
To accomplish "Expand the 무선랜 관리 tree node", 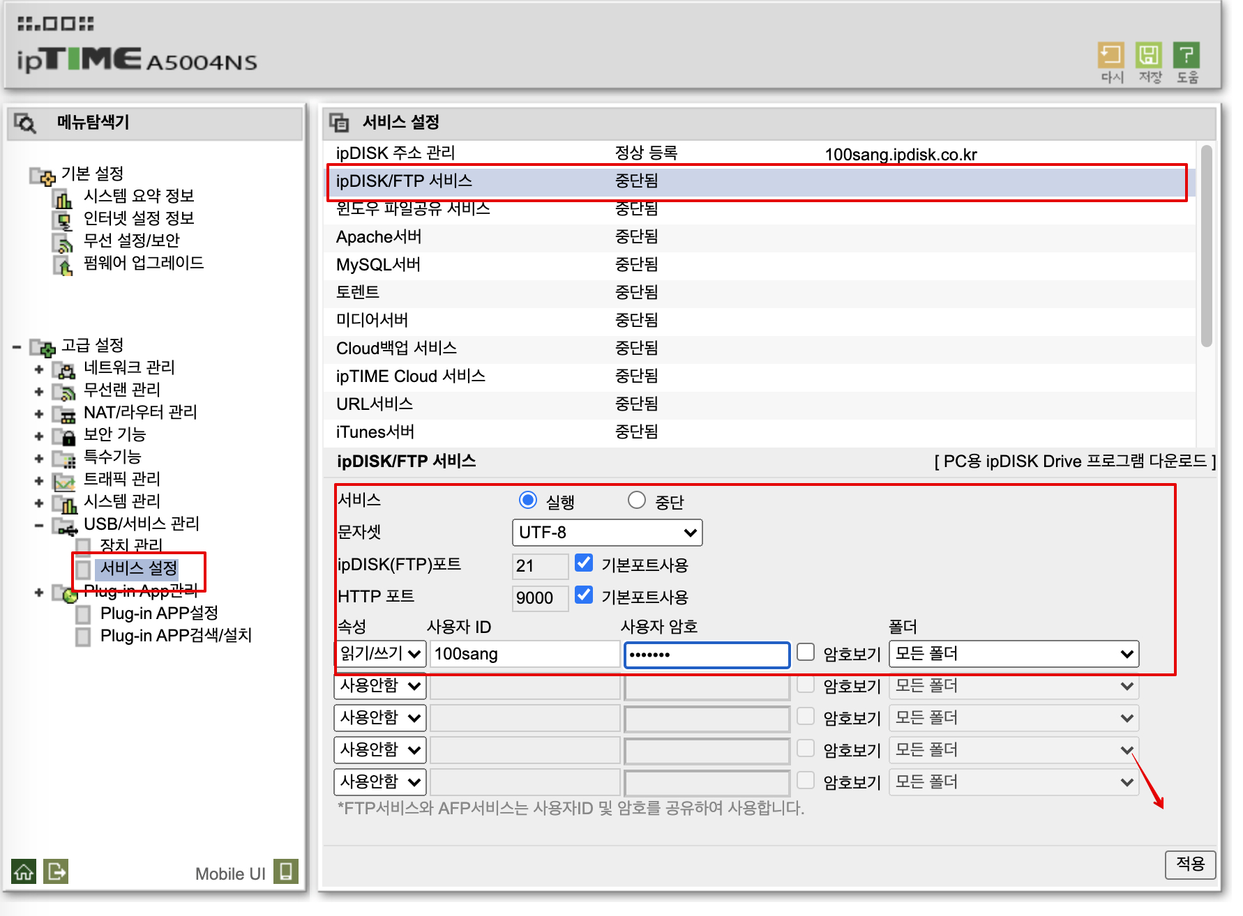I will [39, 392].
